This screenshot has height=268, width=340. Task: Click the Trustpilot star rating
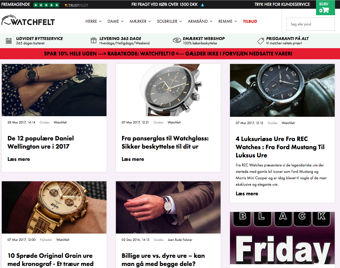click(46, 5)
